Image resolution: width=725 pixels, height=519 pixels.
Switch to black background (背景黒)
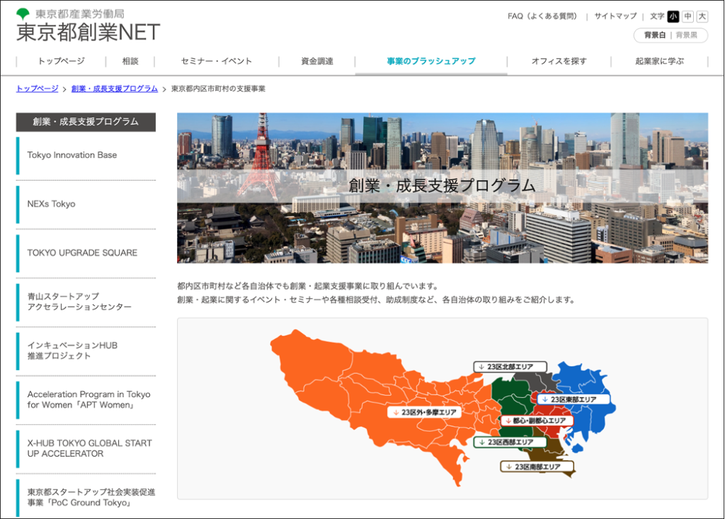pyautogui.click(x=687, y=35)
